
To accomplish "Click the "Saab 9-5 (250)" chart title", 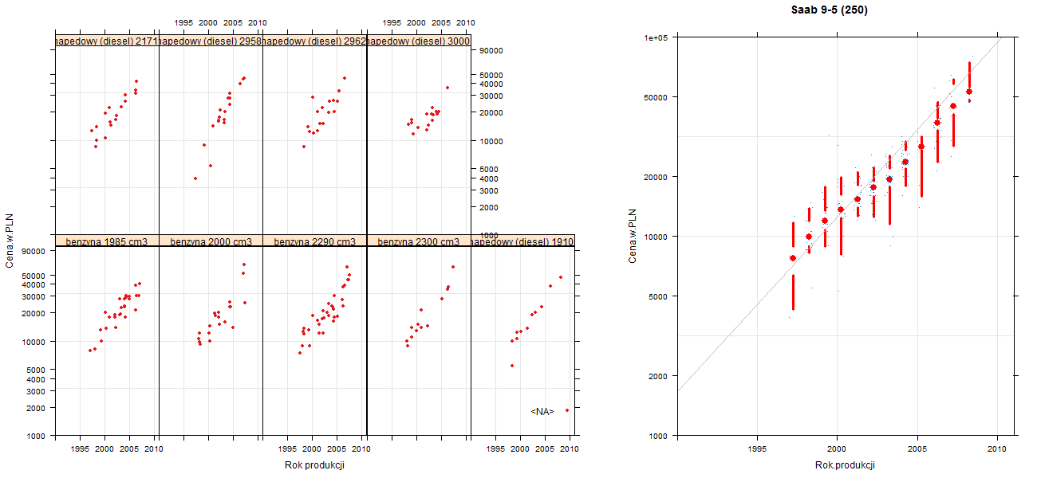I will click(x=830, y=10).
